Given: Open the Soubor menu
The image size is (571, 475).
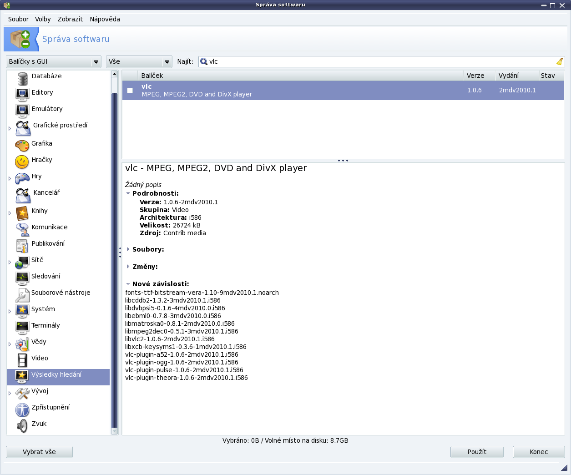Looking at the screenshot, I should pos(18,19).
